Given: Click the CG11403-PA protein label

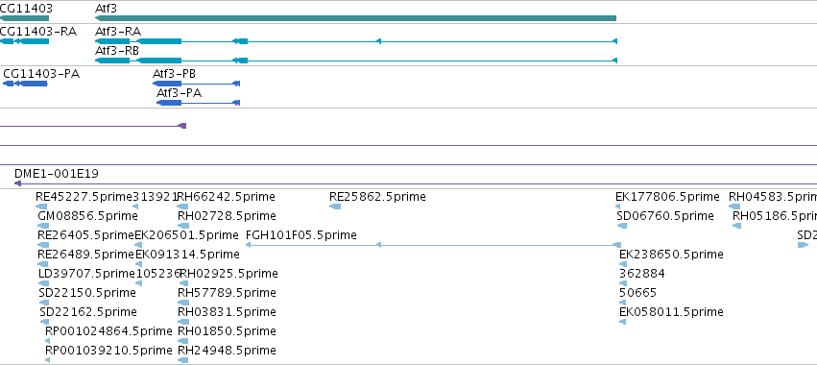Looking at the screenshot, I should click(x=41, y=74).
